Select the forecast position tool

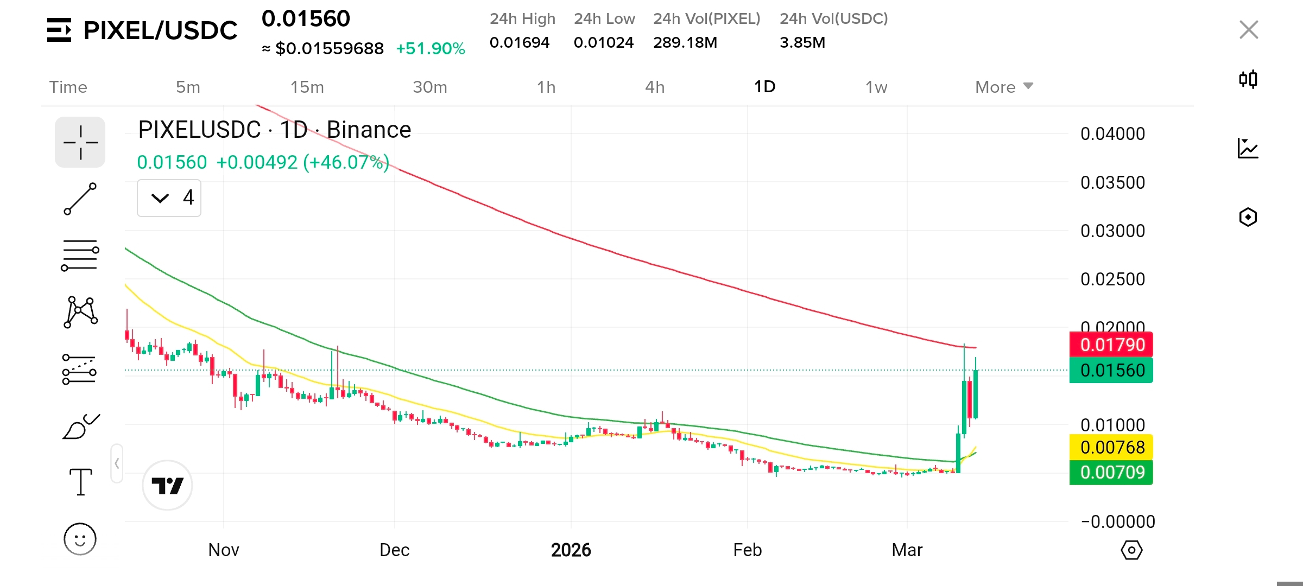[x=79, y=370]
